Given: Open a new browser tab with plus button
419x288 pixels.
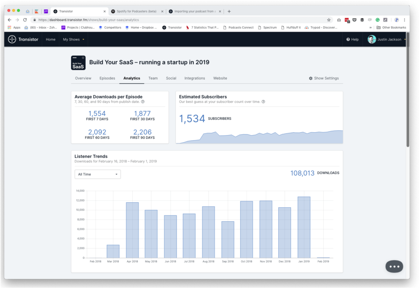Looking at the screenshot, I should tap(229, 11).
